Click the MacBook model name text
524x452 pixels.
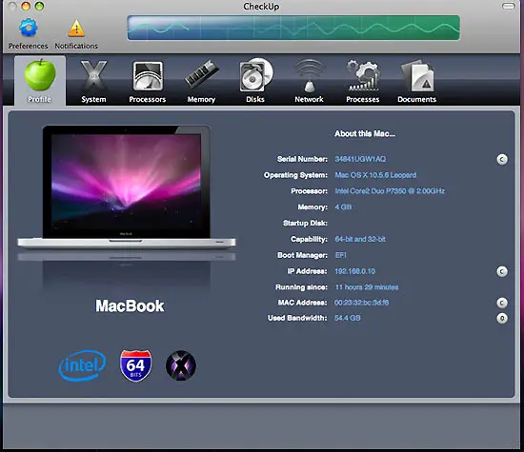[x=130, y=305]
